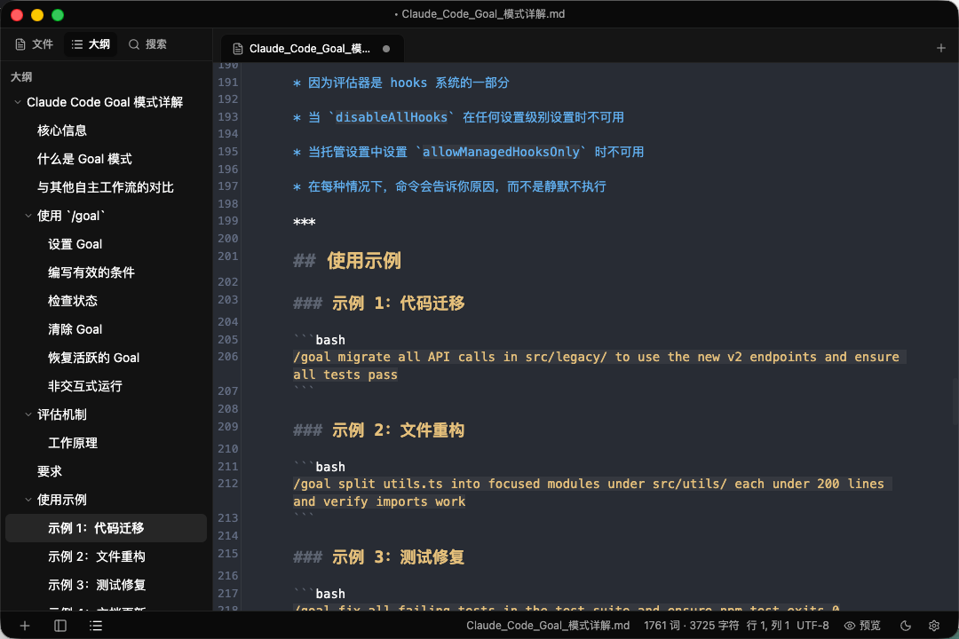Viewport: 959px width, 639px height.
Task: Select 非交互式运行 outline entry
Action: 85,386
